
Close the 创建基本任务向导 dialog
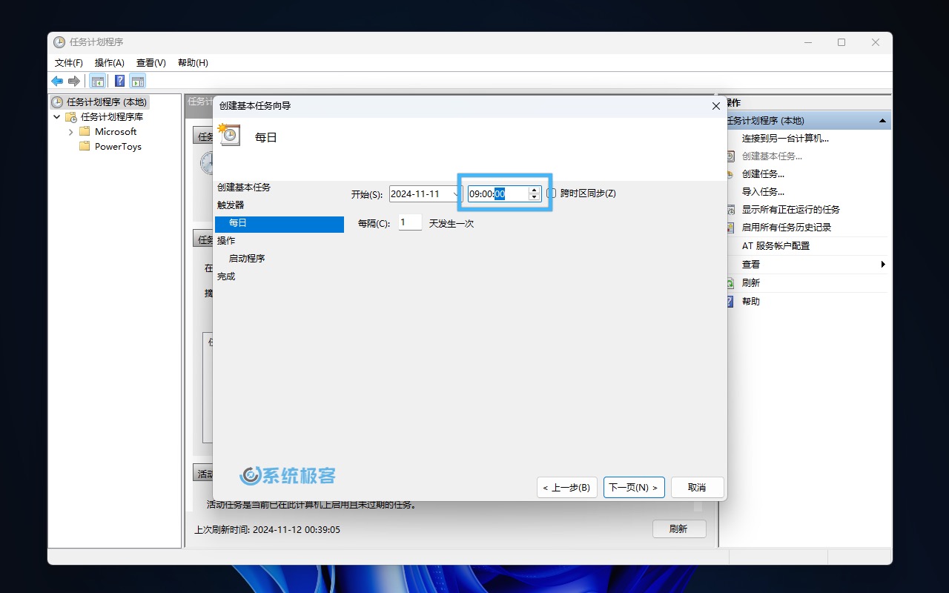coord(715,106)
